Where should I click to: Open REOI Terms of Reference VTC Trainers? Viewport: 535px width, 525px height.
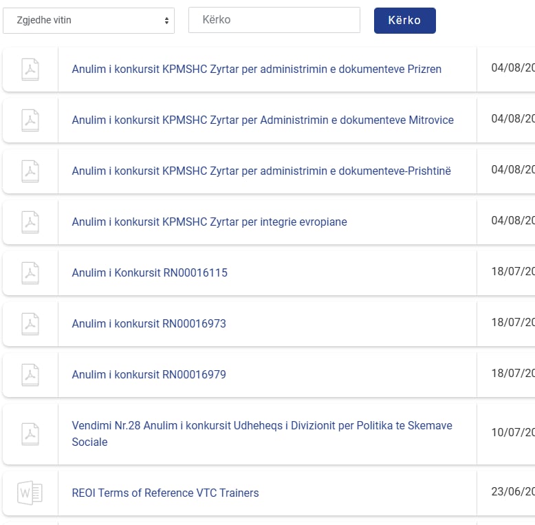tap(165, 493)
